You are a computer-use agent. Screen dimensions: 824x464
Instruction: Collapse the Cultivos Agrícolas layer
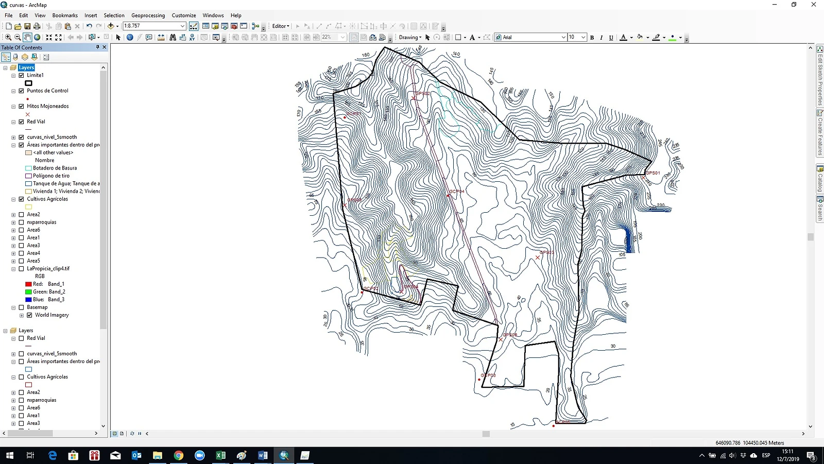click(13, 199)
